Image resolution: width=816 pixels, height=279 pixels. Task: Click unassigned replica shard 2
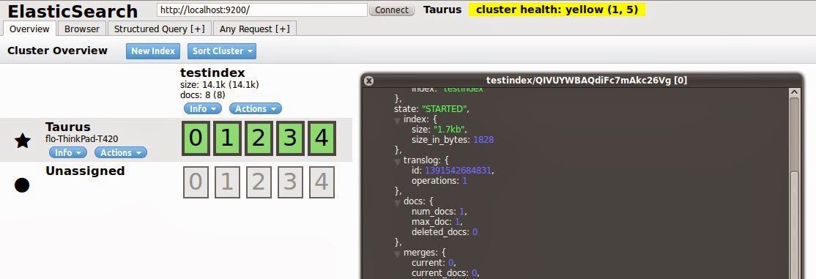(259, 182)
